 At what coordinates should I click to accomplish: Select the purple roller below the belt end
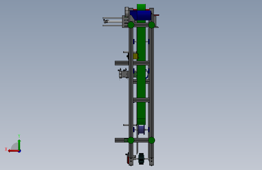[141, 129]
